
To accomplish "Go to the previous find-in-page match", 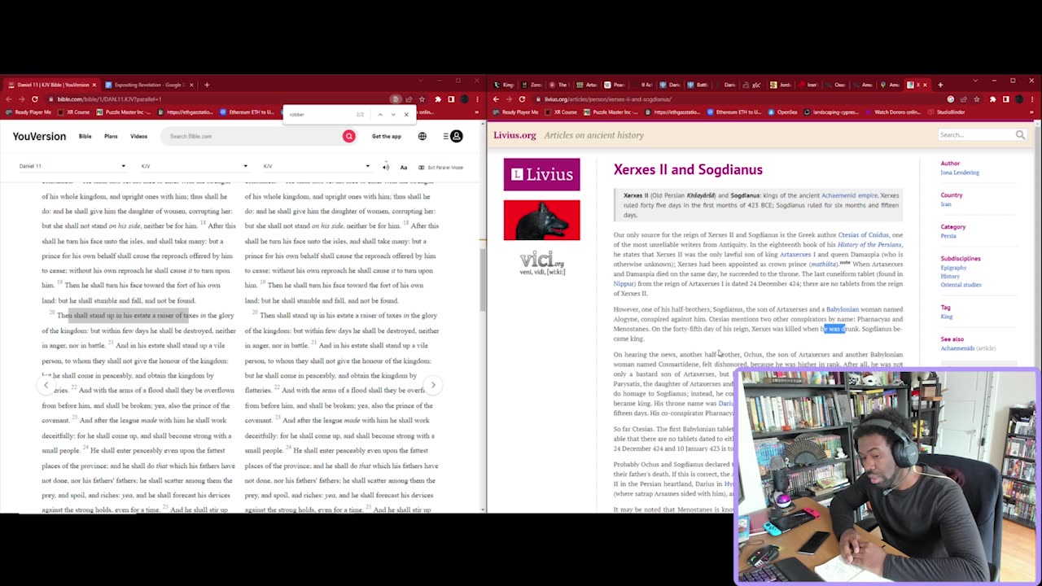I will point(380,115).
